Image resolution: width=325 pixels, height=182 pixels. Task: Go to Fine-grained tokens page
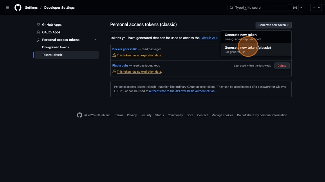point(55,47)
